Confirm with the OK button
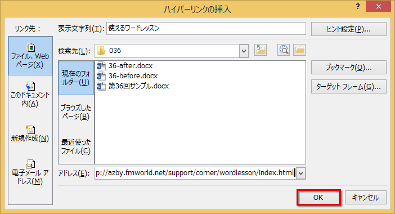 click(x=318, y=197)
